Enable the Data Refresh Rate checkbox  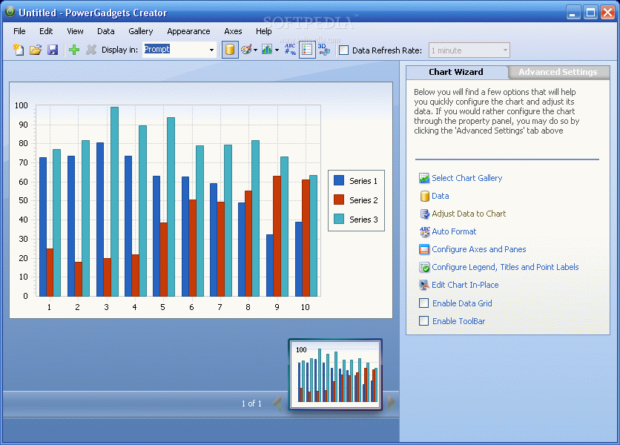pos(344,50)
